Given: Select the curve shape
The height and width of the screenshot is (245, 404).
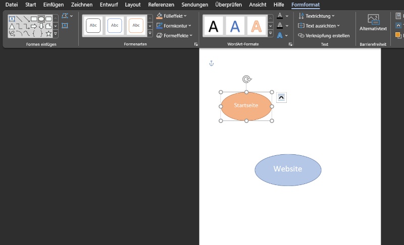Looking at the screenshot, I should tap(27, 34).
